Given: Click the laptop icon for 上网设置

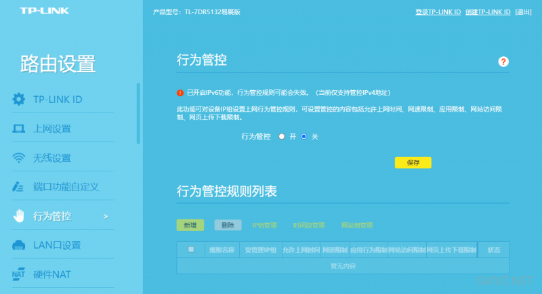Looking at the screenshot, I should tap(19, 129).
